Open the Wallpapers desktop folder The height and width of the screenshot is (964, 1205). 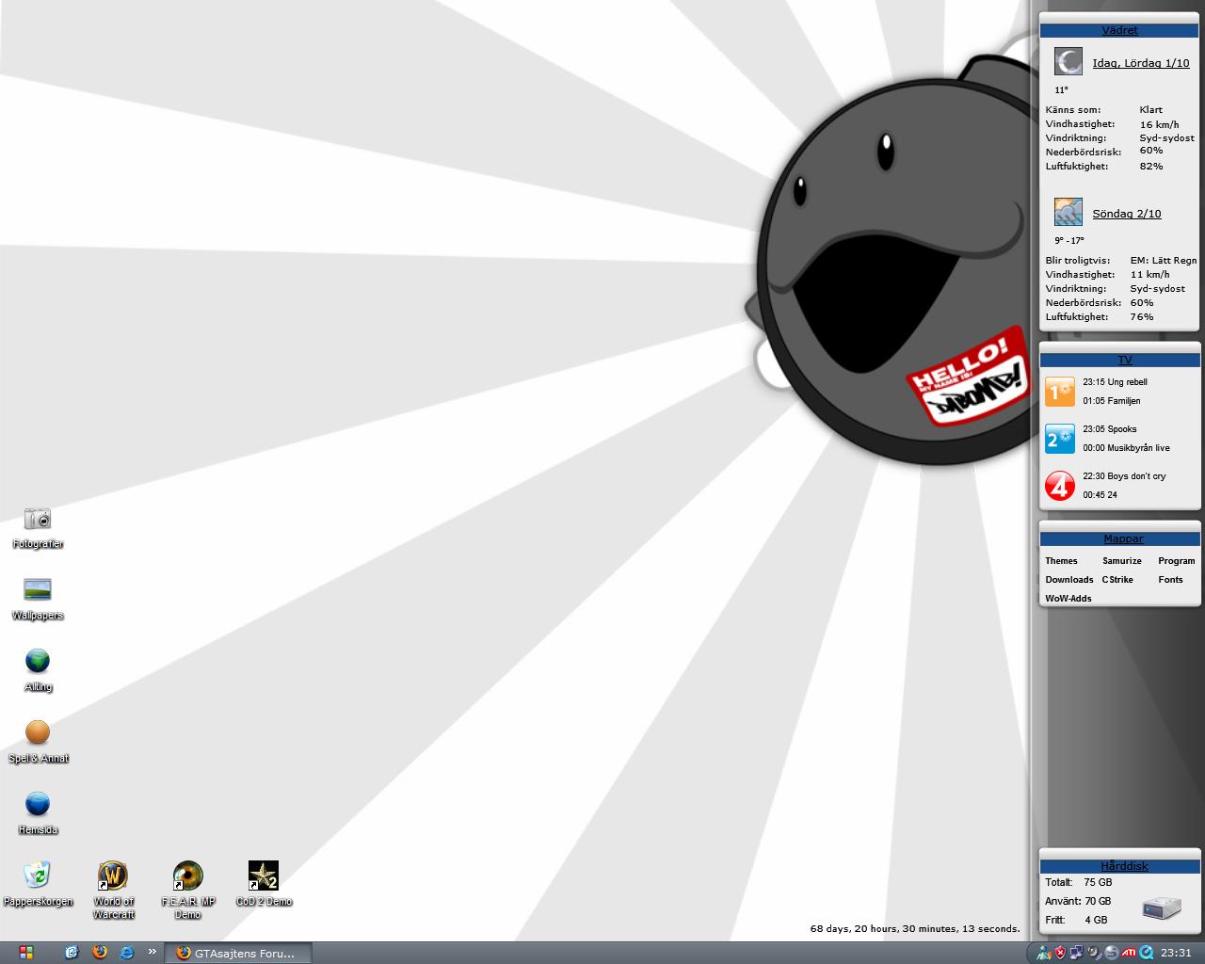38,590
